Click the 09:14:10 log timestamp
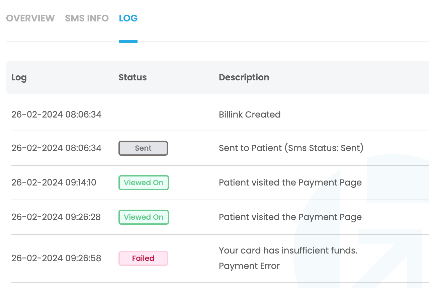The image size is (429, 288). tap(54, 183)
